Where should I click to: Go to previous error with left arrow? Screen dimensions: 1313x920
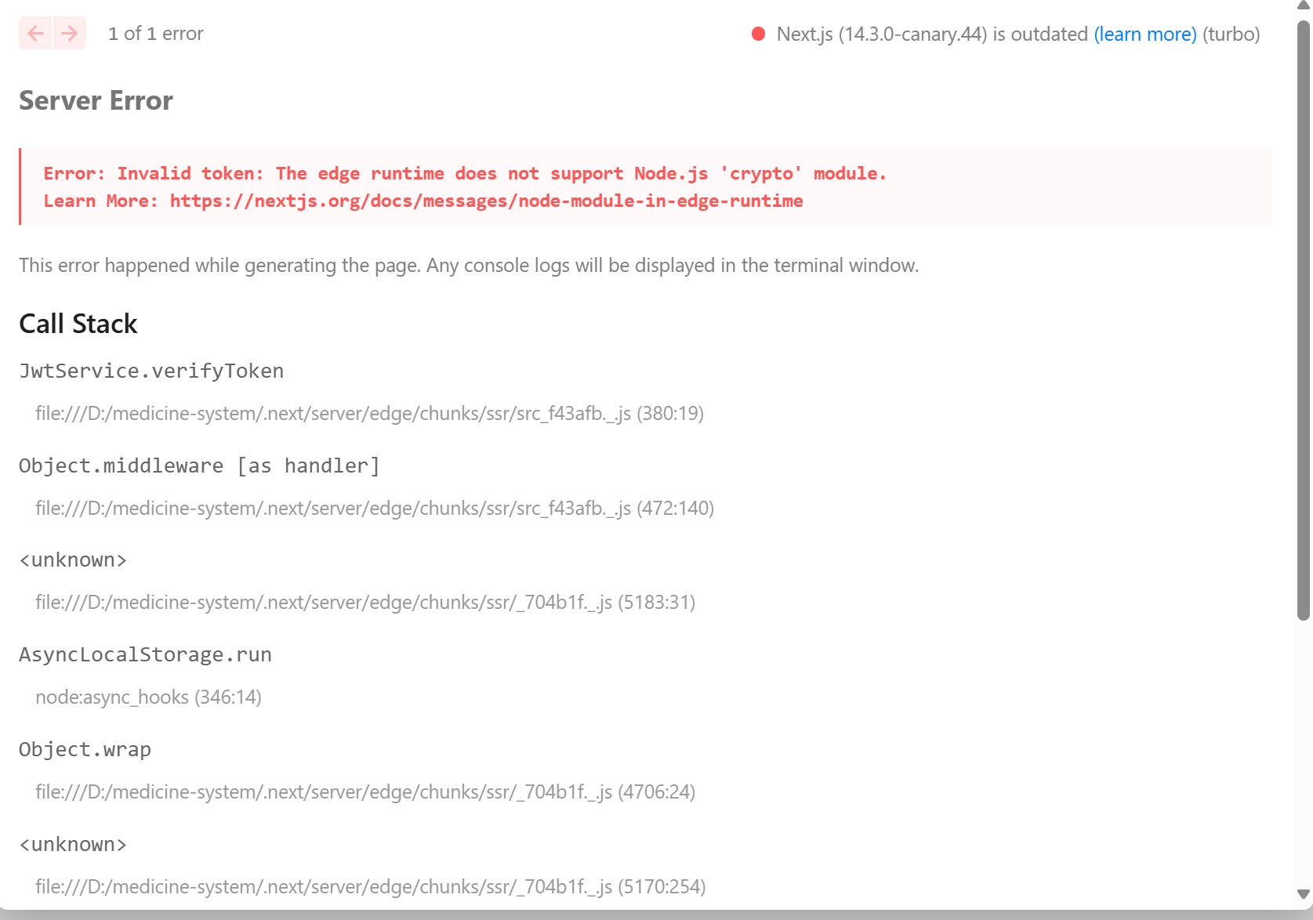click(35, 33)
